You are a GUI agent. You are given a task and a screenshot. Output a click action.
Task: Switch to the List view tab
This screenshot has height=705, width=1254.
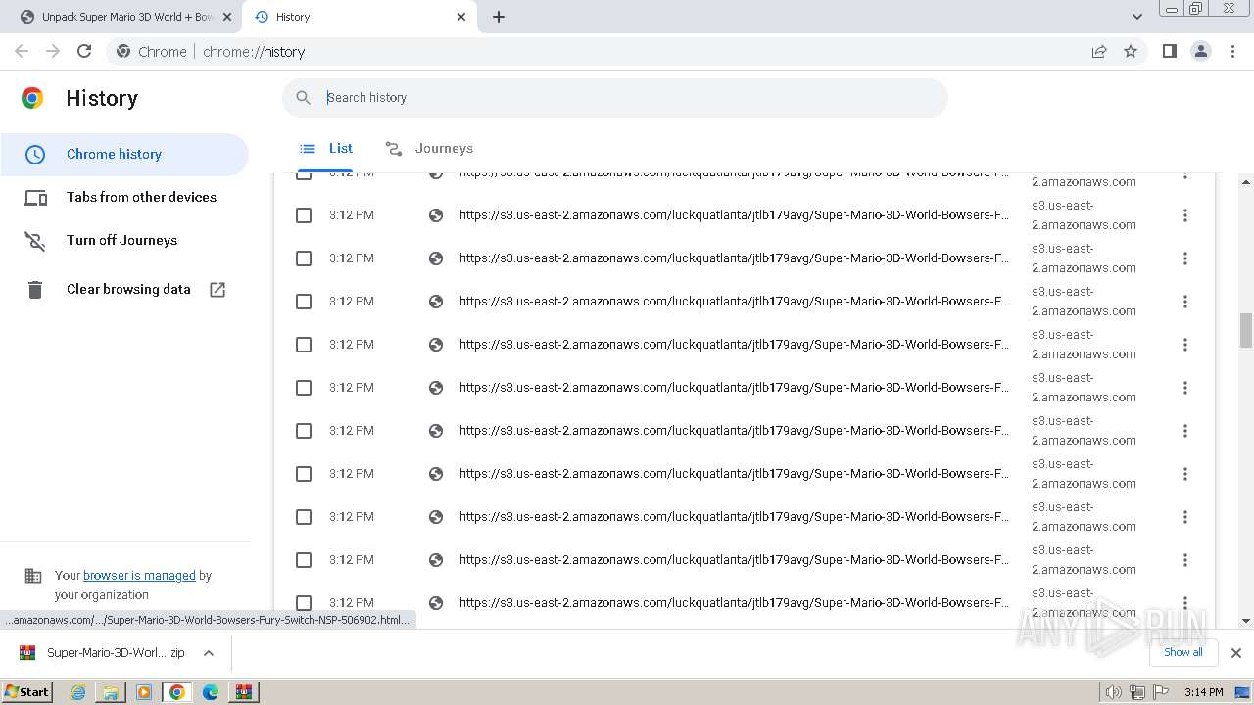coord(326,149)
